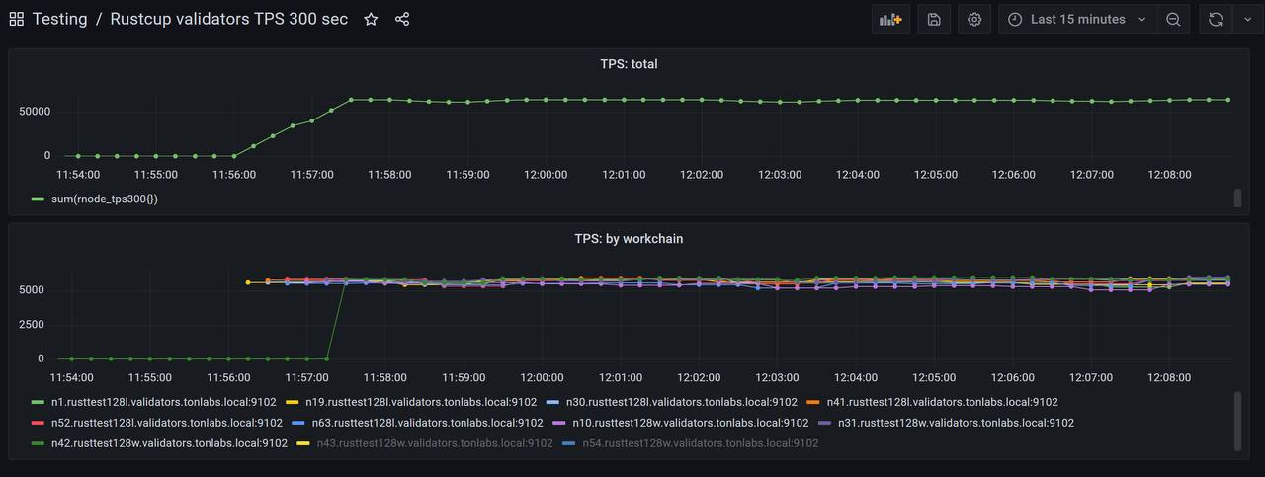Zoom out time range with the magnifier icon
The width and height of the screenshot is (1265, 477).
pos(1173,19)
